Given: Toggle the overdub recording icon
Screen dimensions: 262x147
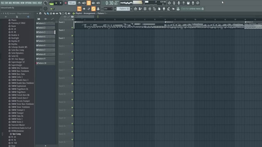Looking at the screenshot, I should point(93,3).
